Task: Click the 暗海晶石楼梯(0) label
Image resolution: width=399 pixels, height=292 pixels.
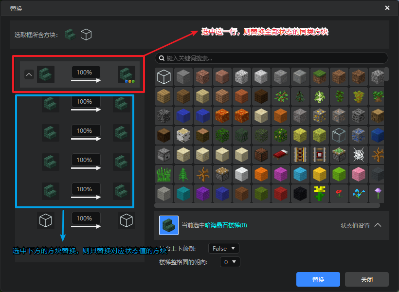Action: coord(226,225)
